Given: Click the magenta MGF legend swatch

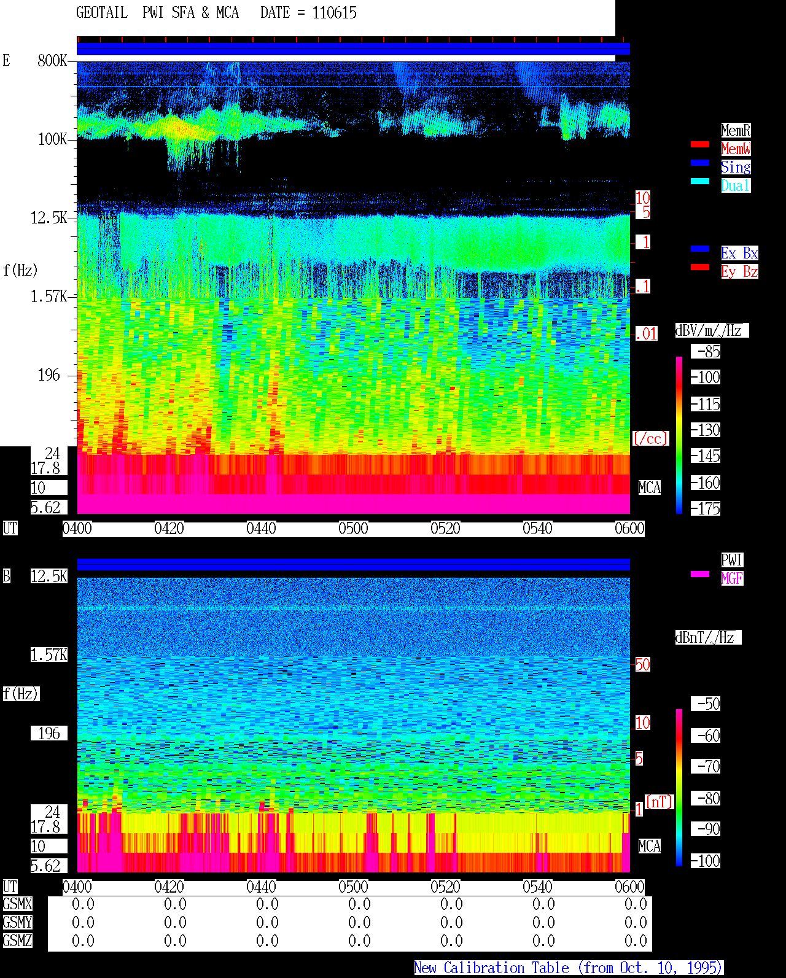Looking at the screenshot, I should 700,574.
